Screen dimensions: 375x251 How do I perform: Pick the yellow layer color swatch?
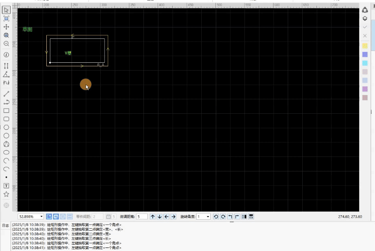pyautogui.click(x=365, y=46)
